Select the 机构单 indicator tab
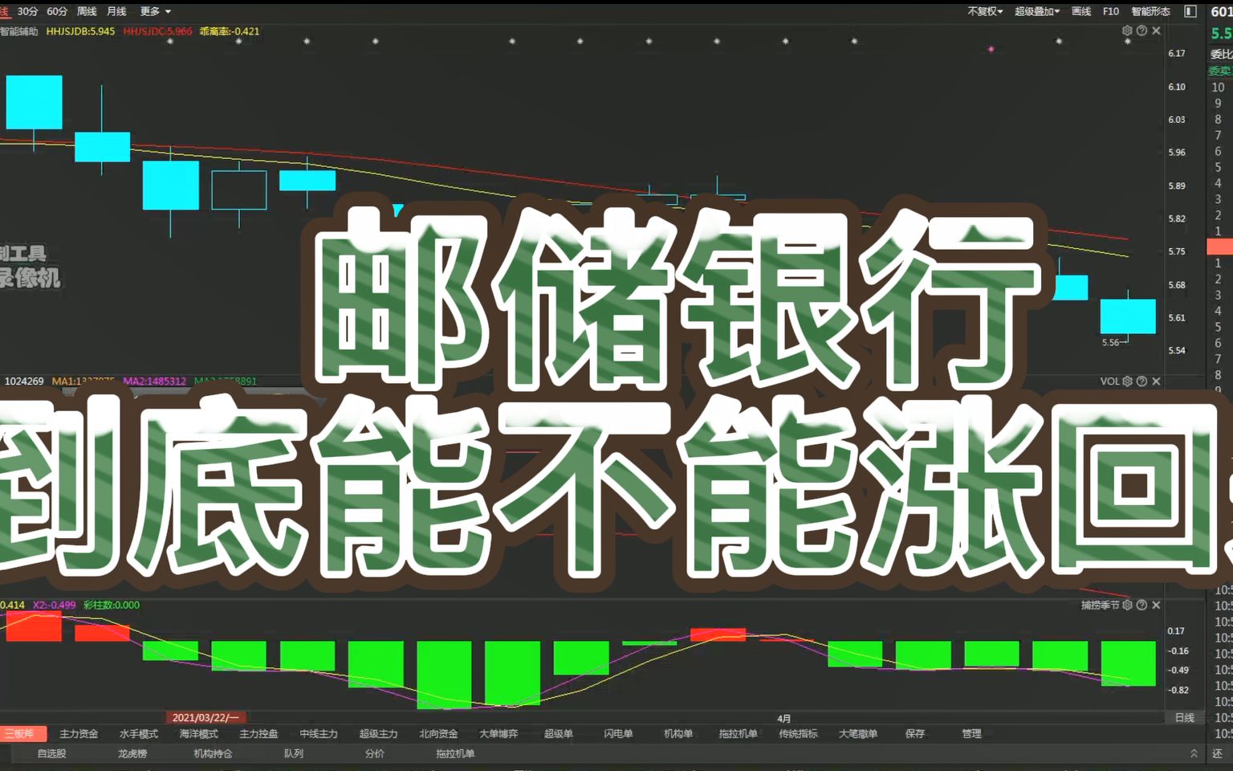 click(x=678, y=733)
